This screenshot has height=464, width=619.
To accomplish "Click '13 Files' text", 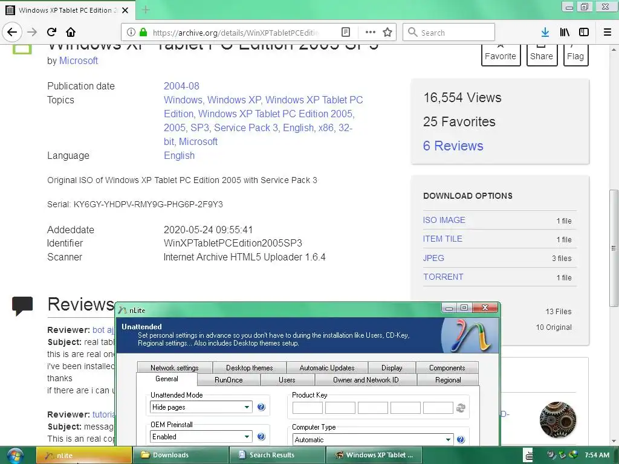I will tap(558, 311).
